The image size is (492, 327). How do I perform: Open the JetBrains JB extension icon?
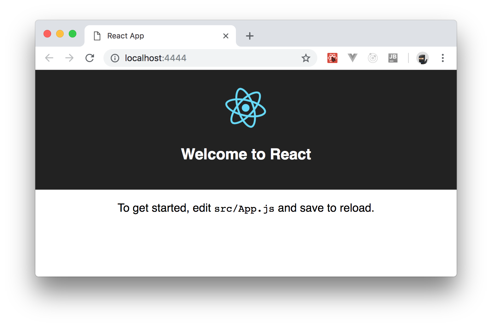pyautogui.click(x=393, y=58)
